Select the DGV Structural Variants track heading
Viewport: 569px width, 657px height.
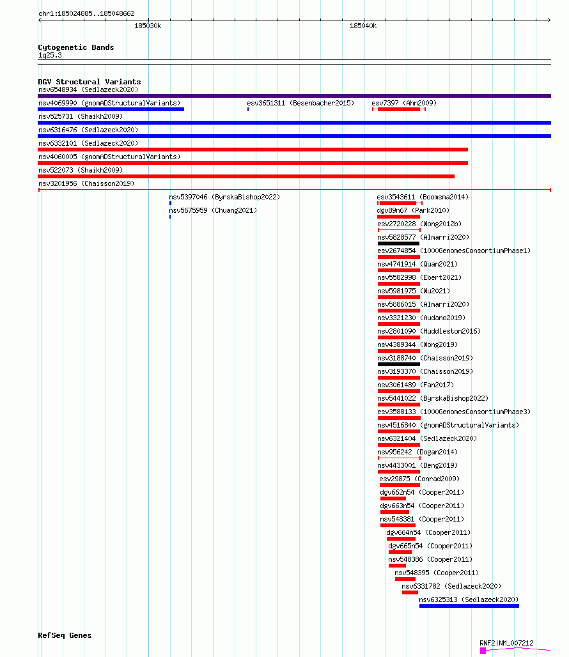pos(90,82)
